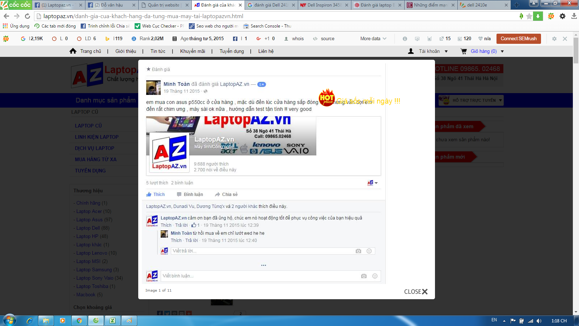Image resolution: width=579 pixels, height=326 pixels.
Task: View 2 người khác likes link
Action: coord(245,206)
